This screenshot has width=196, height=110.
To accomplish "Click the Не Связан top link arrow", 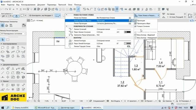I will point(185,14).
